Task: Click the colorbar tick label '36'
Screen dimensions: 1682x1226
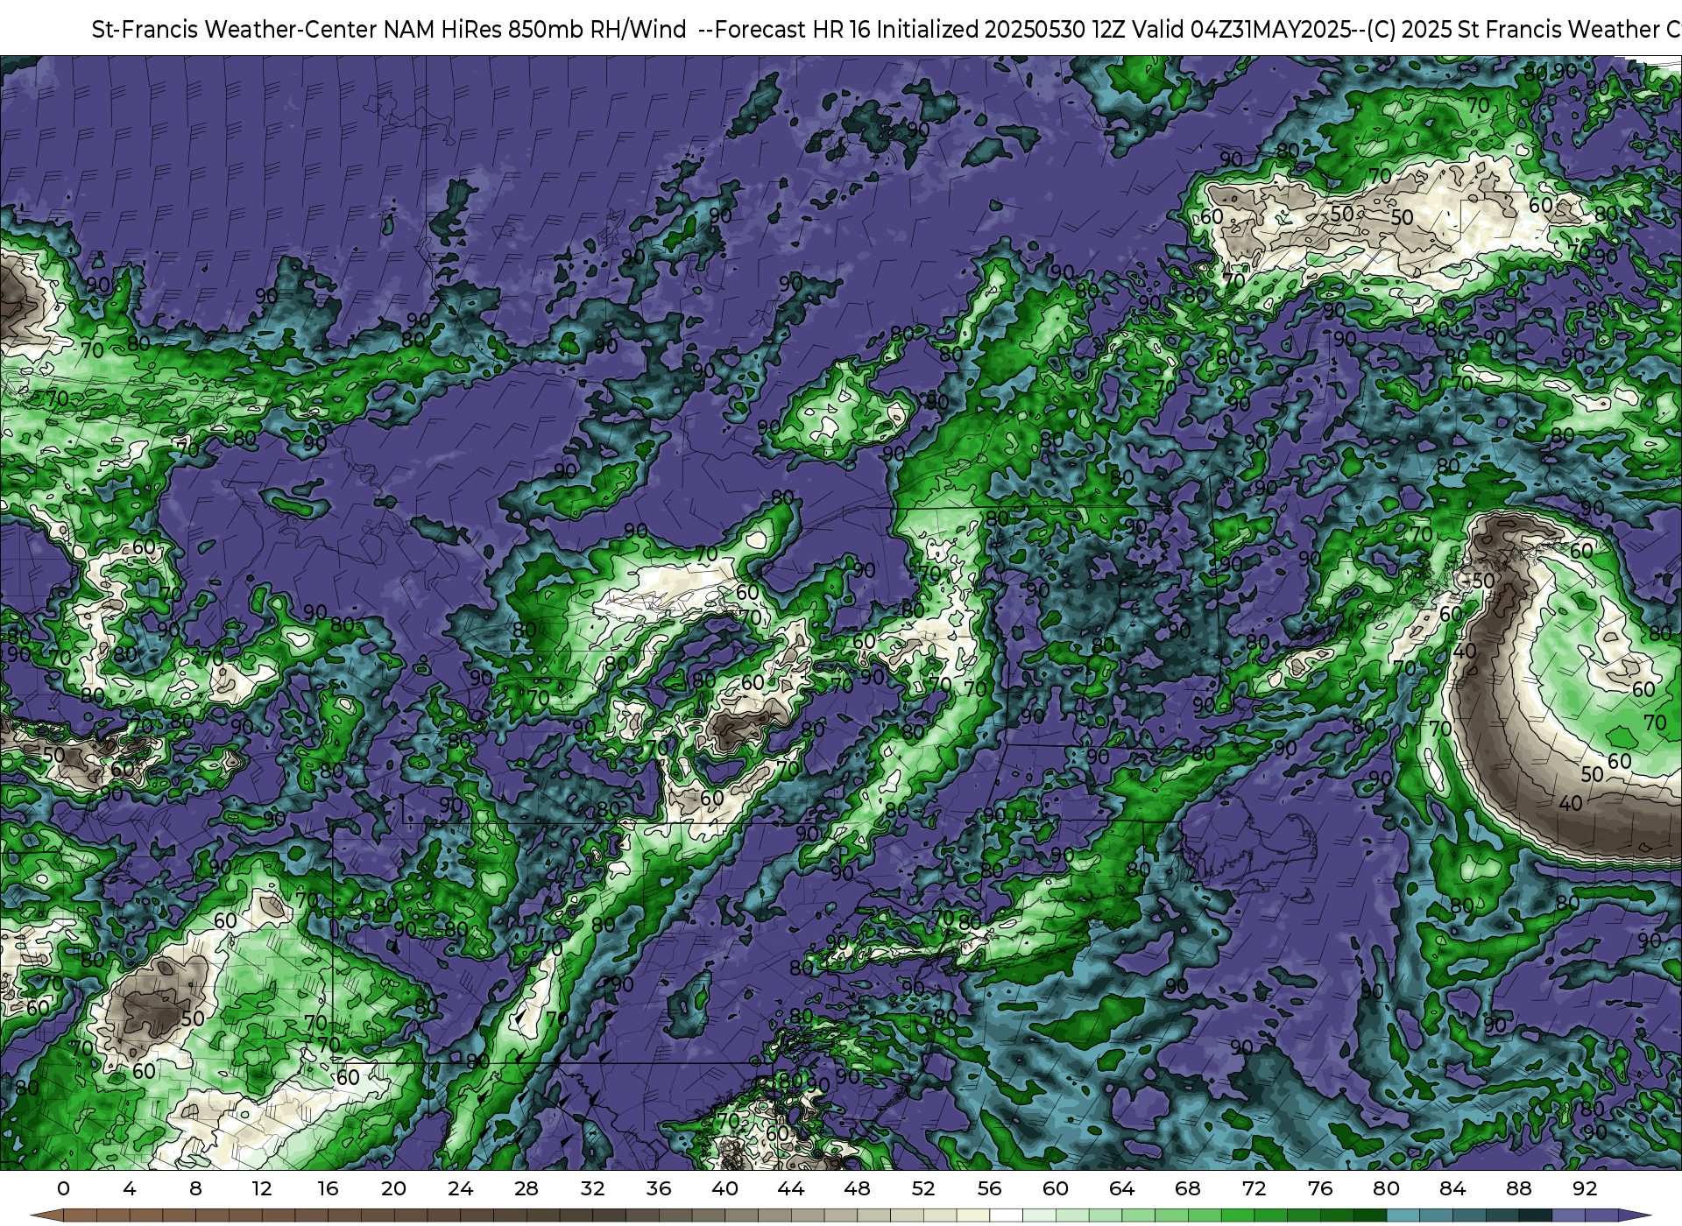Action: (x=659, y=1188)
